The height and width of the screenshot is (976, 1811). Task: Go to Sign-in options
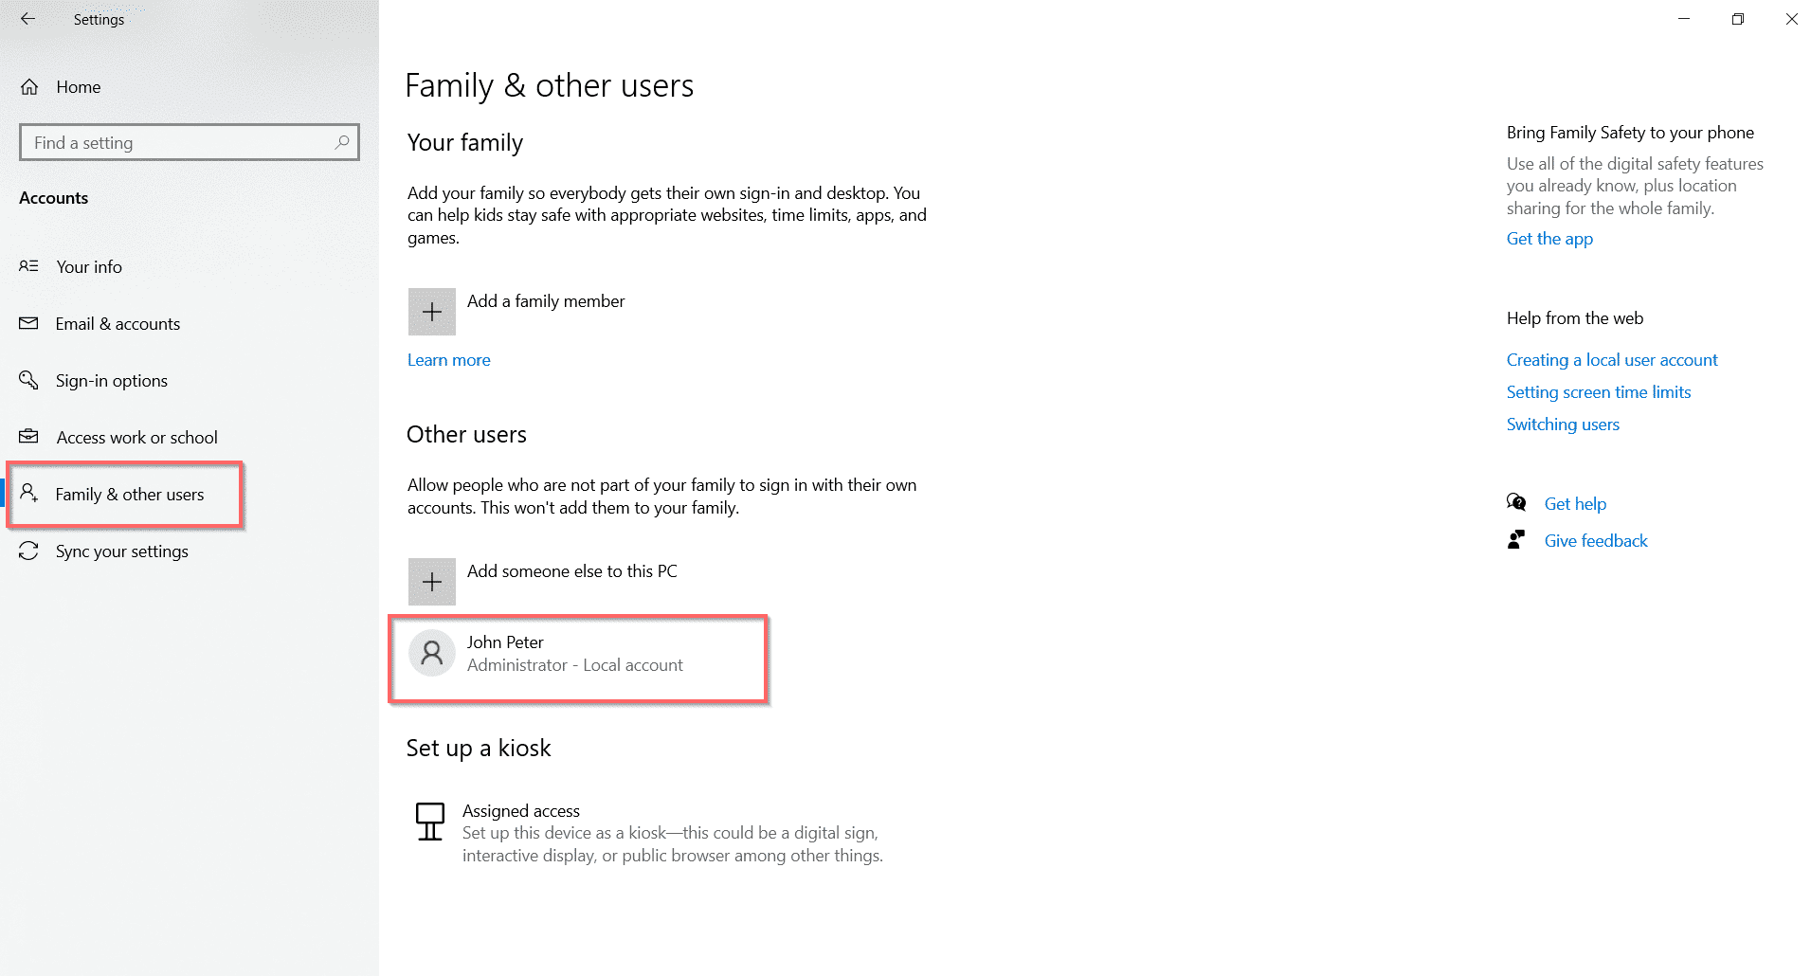111,381
